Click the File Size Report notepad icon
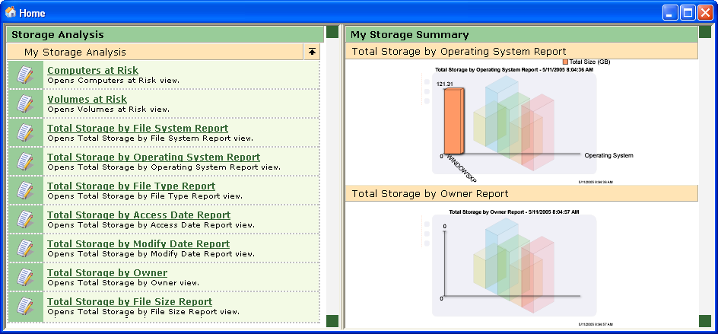718x334 pixels. pos(25,306)
